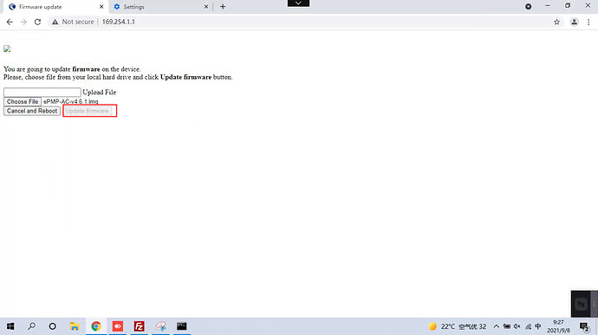Click the Not secure warning icon
Screen dimensions: 598x335
(55, 23)
